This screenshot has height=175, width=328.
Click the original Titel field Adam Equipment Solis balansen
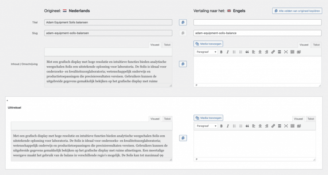tap(108, 22)
